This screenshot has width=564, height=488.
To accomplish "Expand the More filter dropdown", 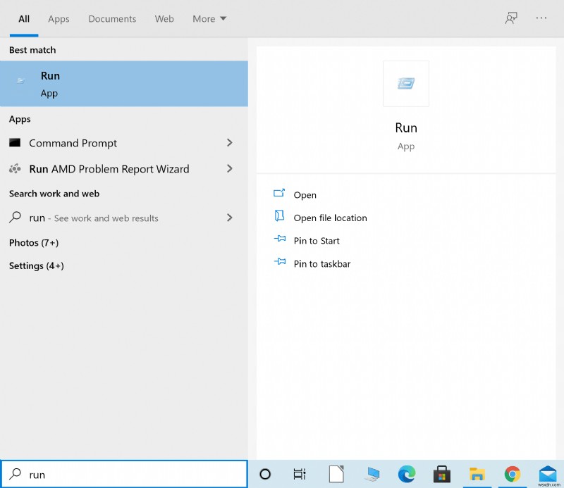I will [x=209, y=19].
